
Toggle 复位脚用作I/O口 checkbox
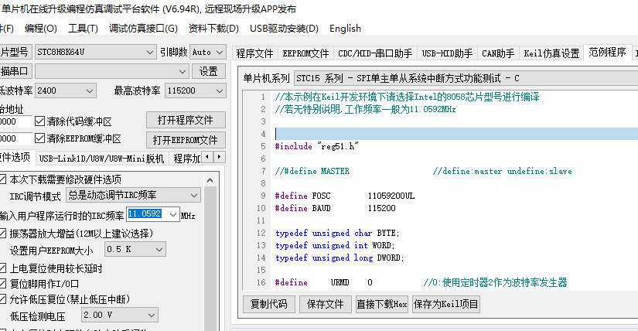[2, 284]
